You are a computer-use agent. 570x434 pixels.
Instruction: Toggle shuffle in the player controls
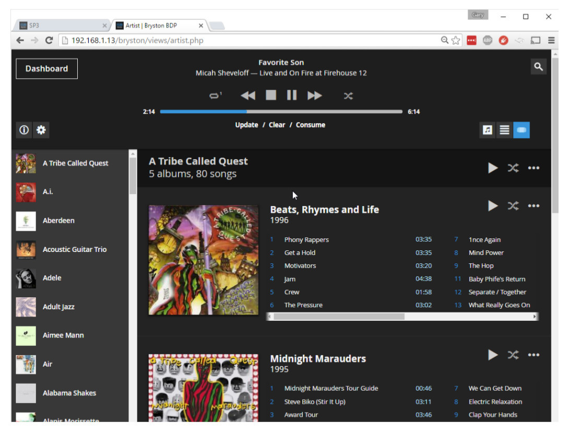[348, 96]
